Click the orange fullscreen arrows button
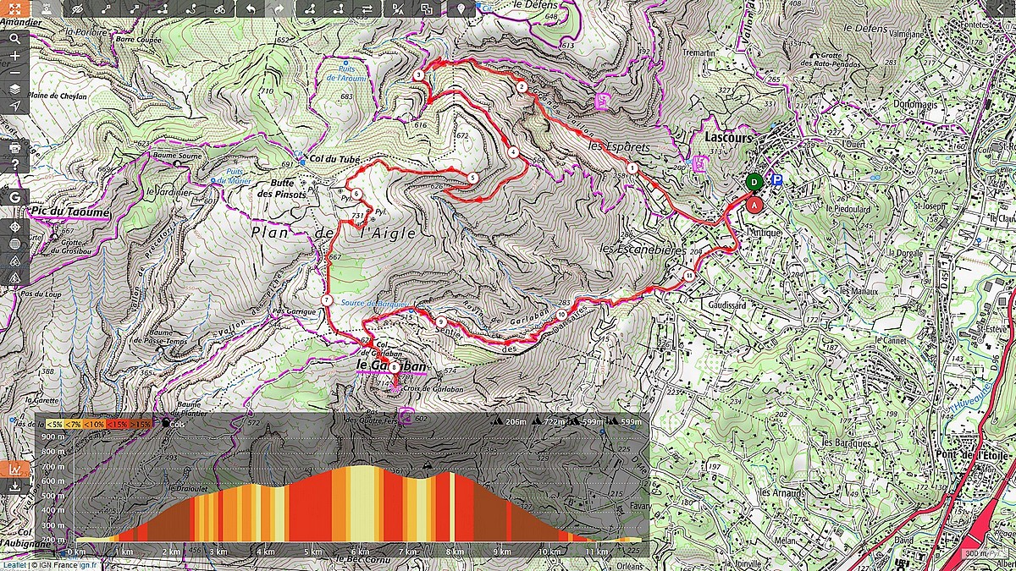 click(x=15, y=9)
